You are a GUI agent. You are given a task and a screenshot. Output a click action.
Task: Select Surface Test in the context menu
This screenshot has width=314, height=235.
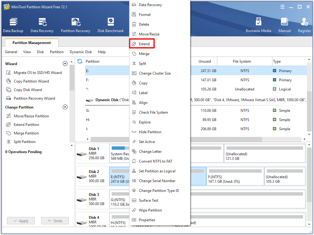click(x=160, y=200)
